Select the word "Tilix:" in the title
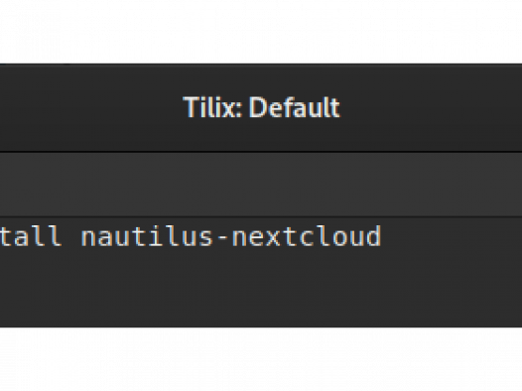The height and width of the screenshot is (391, 522). tap(212, 107)
